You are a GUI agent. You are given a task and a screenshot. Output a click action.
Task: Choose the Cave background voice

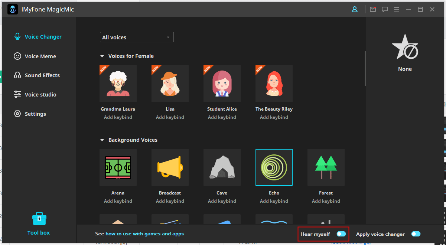(x=222, y=167)
